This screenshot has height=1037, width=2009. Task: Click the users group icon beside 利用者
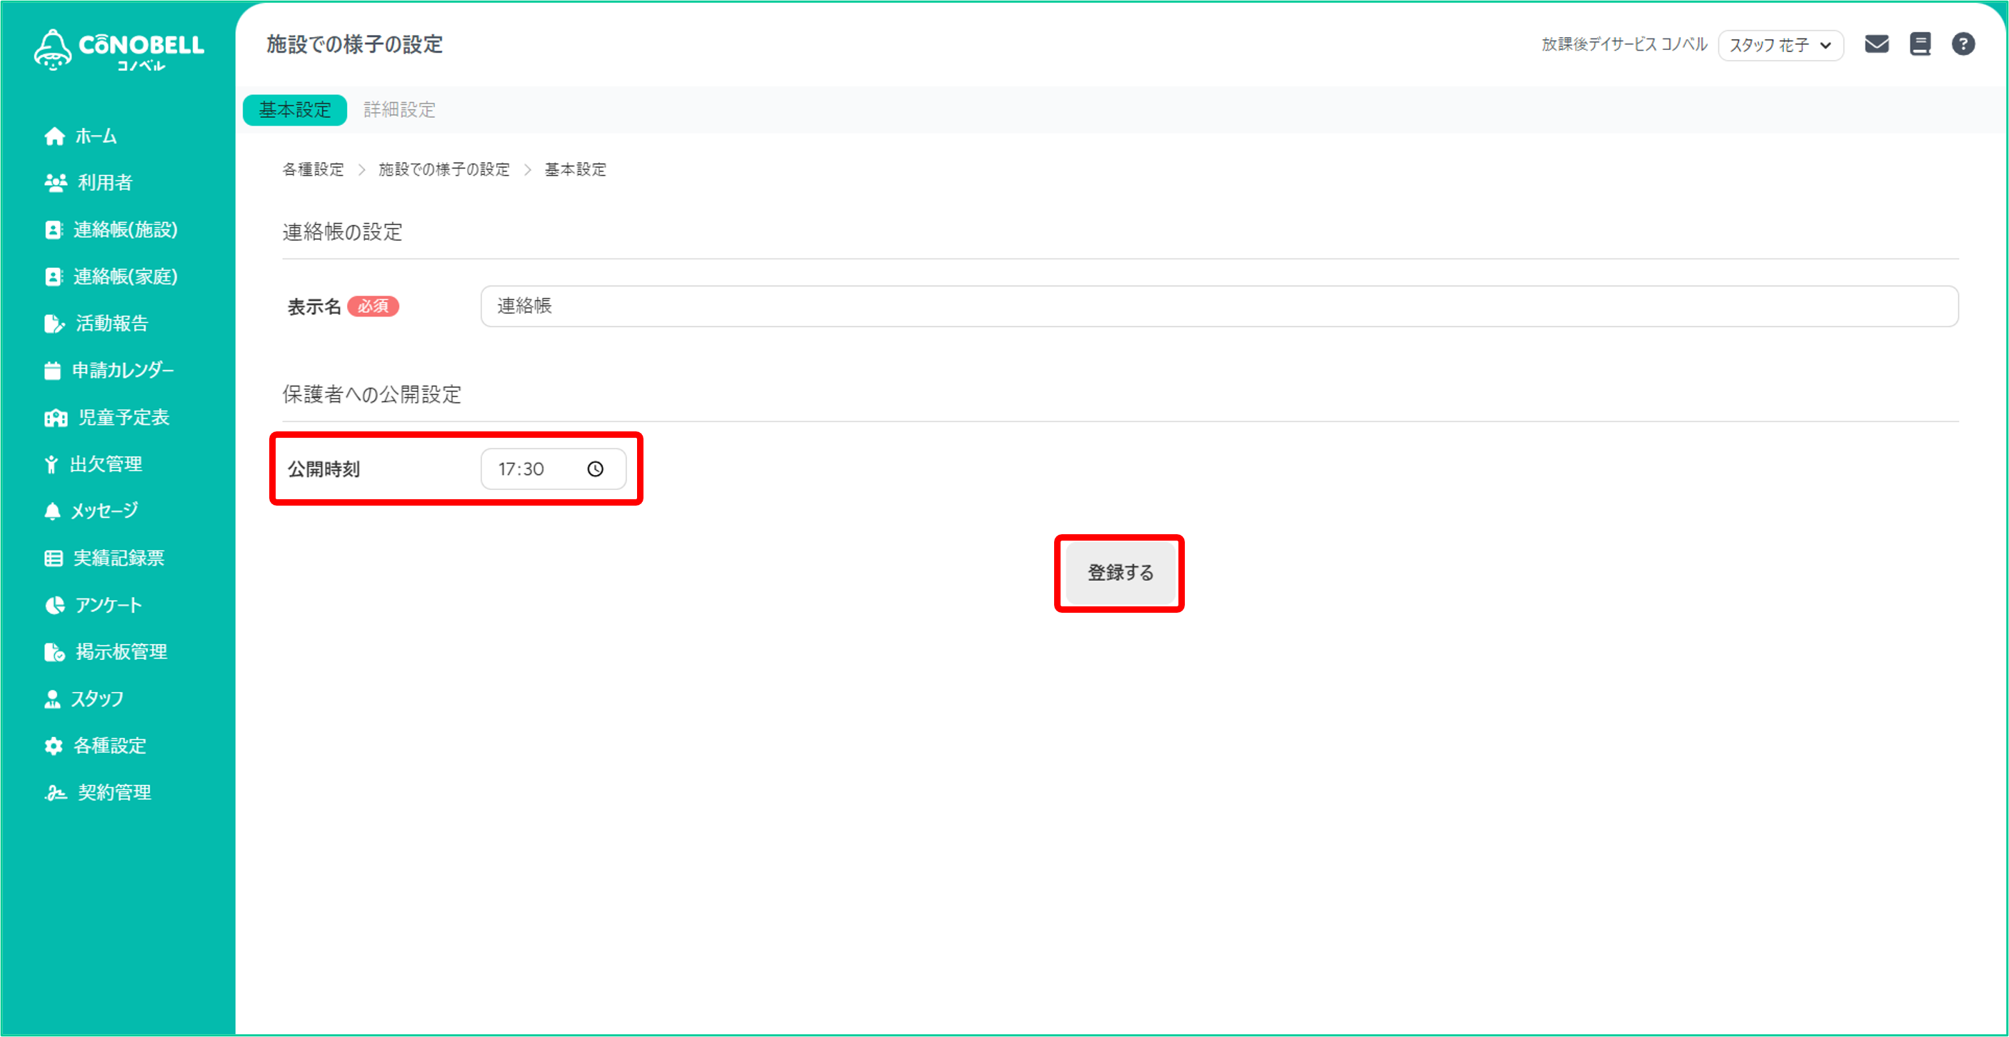pyautogui.click(x=56, y=184)
